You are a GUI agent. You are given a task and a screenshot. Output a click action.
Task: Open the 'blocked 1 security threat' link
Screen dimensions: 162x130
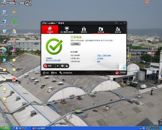point(104,55)
